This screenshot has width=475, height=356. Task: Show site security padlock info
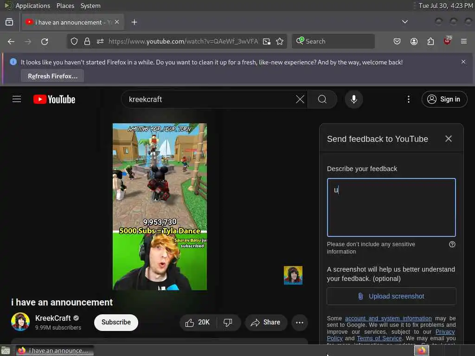[x=87, y=41]
